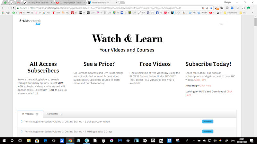Image resolution: width=257 pixels, height=144 pixels.
Task: Click the Artists Network TV logo
Action: [30, 22]
